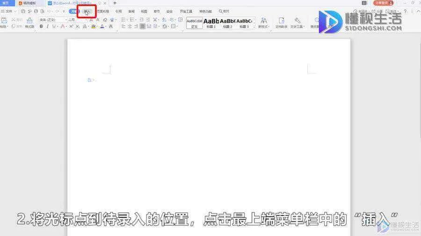The height and width of the screenshot is (236, 421).
Task: Collapse the ribbon with the chevron arrow
Action: [x=418, y=11]
